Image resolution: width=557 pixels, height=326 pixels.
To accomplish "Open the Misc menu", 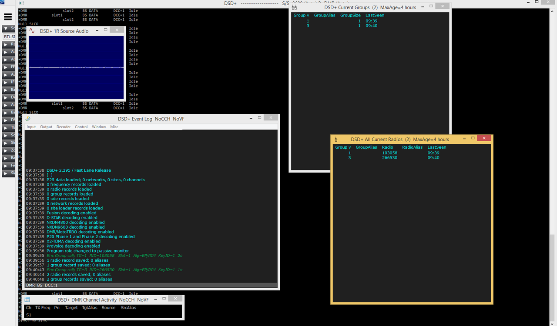I will [x=114, y=126].
